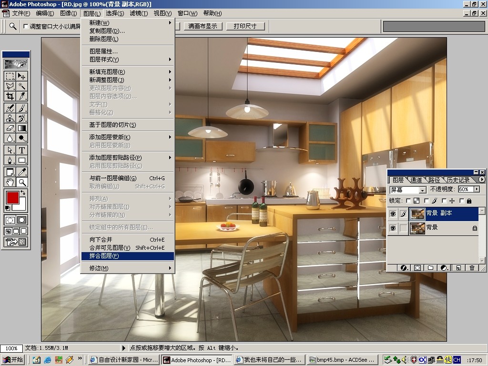Open the opacity 60% slider arrow
The image size is (488, 366).
[477, 189]
